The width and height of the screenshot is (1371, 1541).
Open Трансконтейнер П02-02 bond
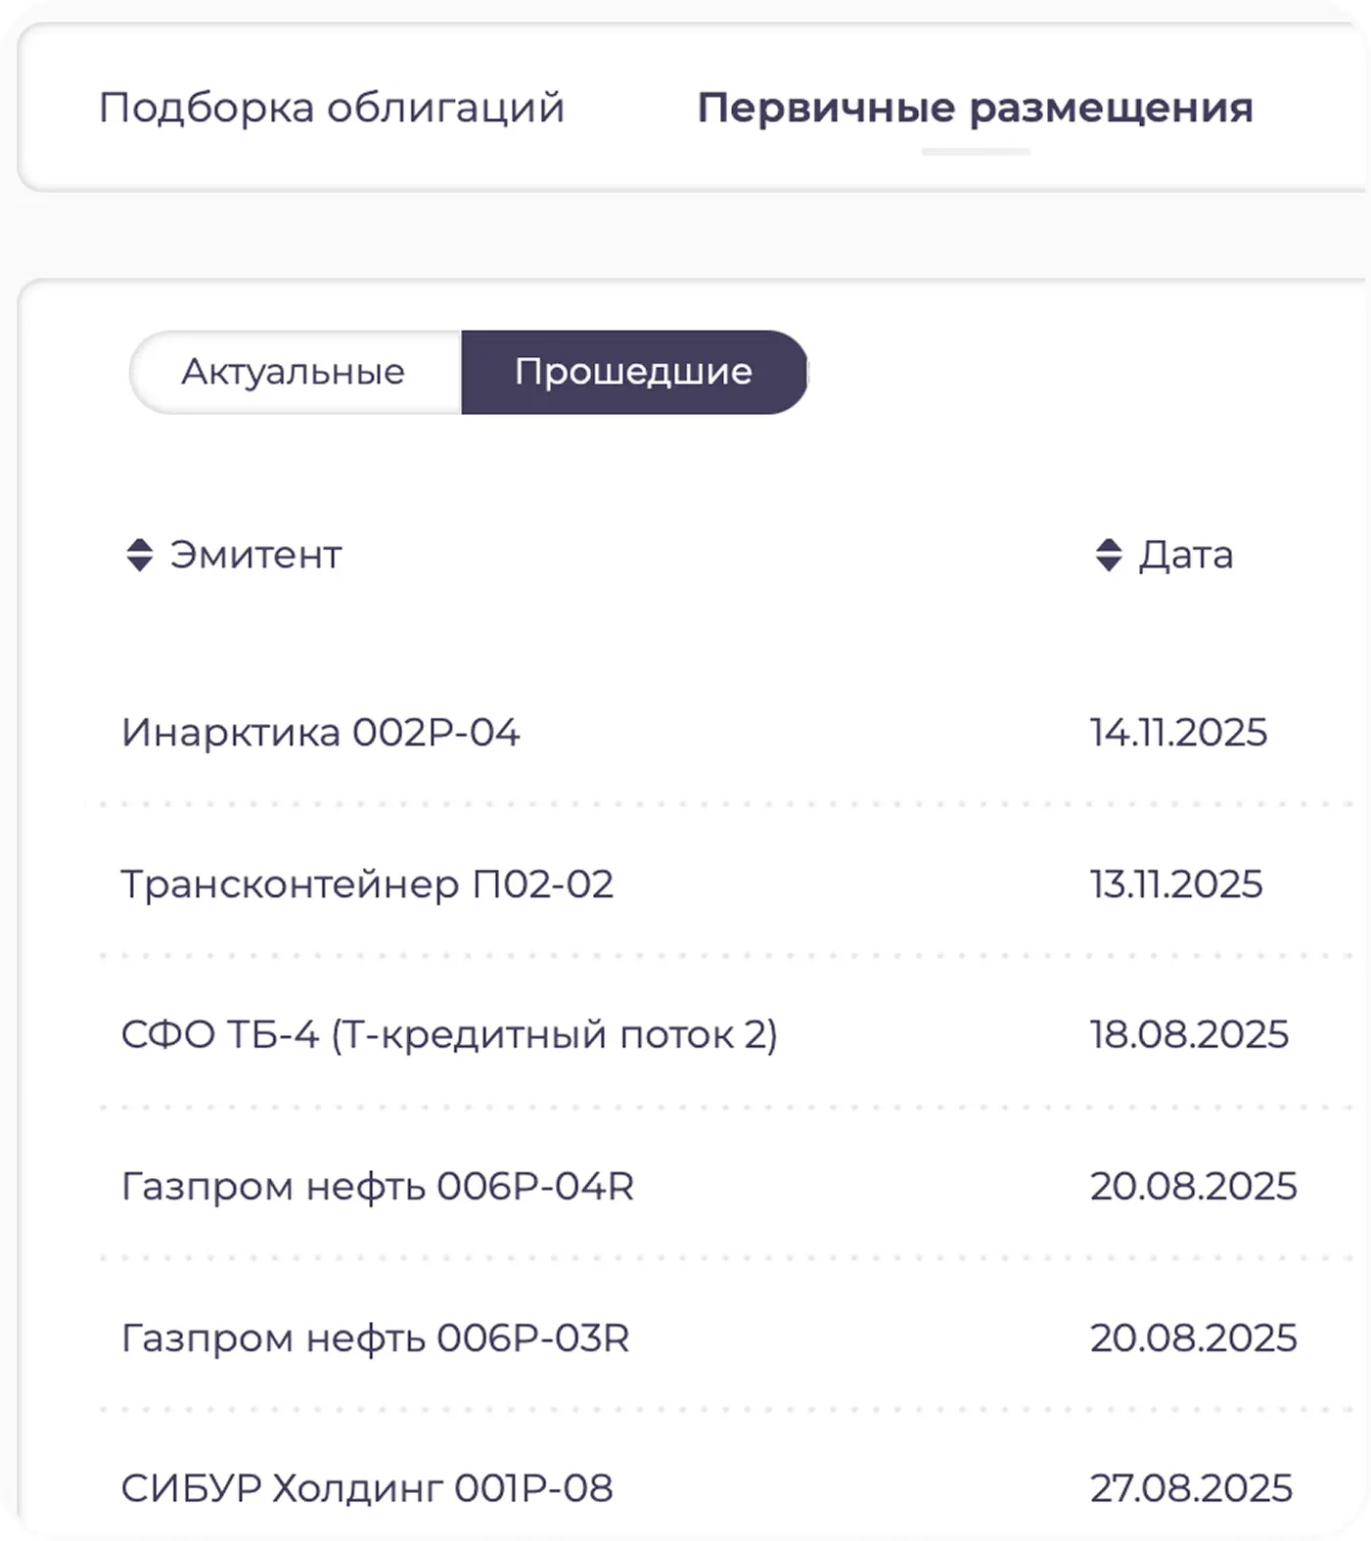(367, 884)
